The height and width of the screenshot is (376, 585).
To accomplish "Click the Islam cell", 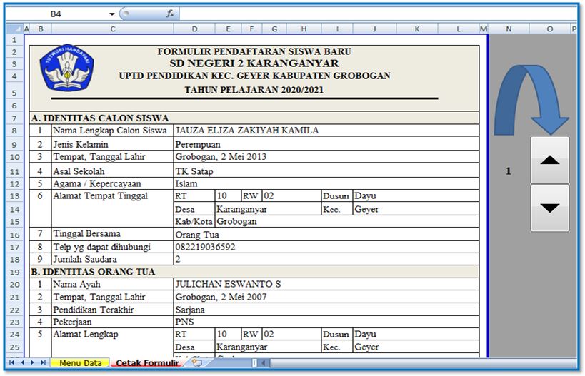I will pyautogui.click(x=326, y=183).
